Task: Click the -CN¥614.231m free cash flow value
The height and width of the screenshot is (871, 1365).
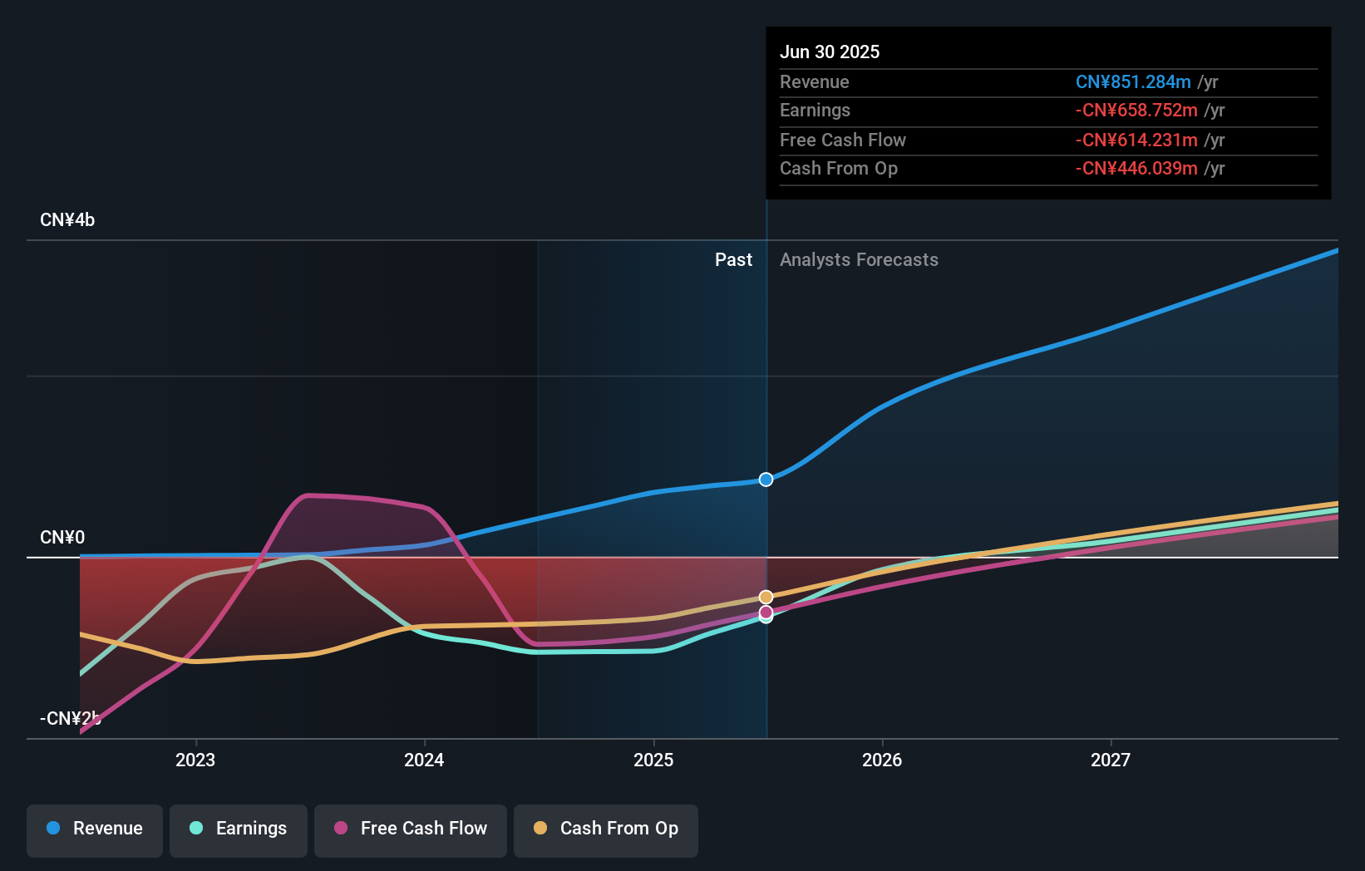Action: (x=1136, y=140)
